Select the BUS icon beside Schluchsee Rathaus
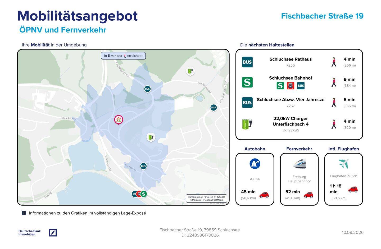This screenshot has height=249, width=381. [x=247, y=62]
